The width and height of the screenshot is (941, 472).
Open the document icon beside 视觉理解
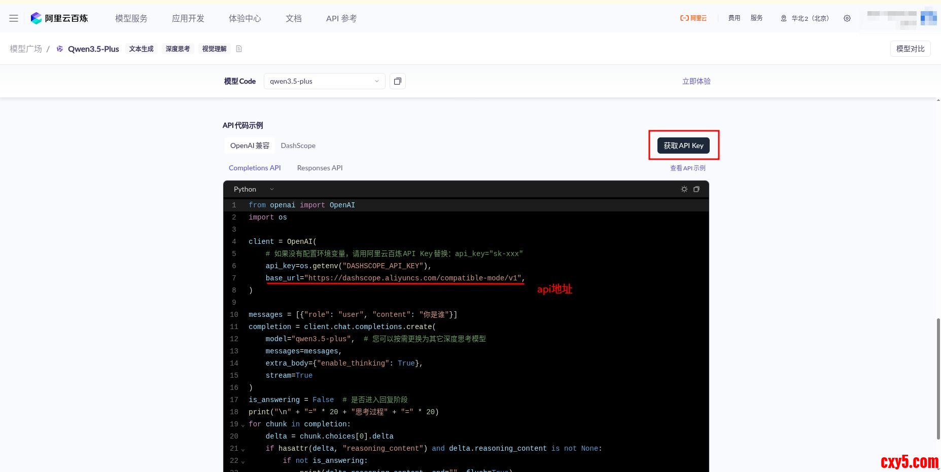tap(239, 49)
